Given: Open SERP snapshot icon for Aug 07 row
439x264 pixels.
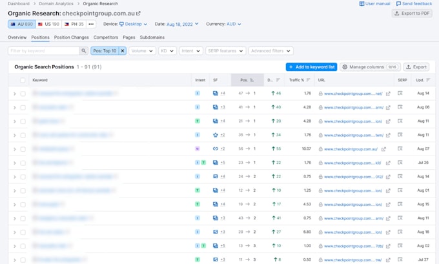Looking at the screenshot, I should pos(400,148).
